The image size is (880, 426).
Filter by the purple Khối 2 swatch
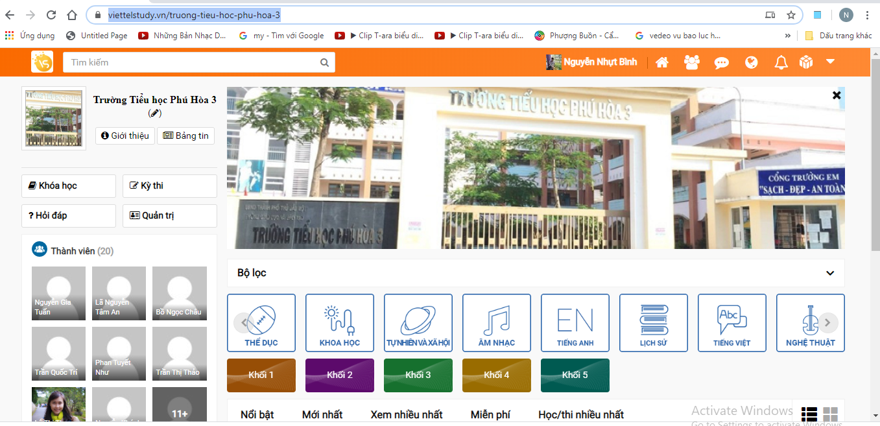pyautogui.click(x=340, y=375)
